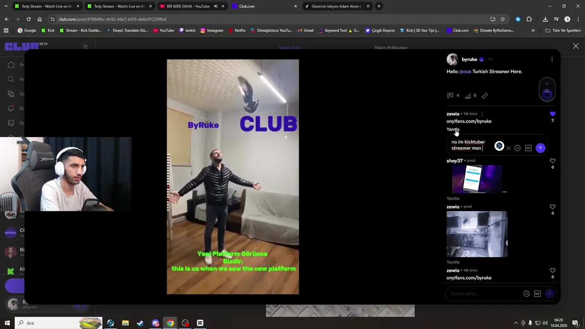This screenshot has width=585, height=329.
Task: Click the bottom comment send arrow button
Action: pyautogui.click(x=549, y=294)
